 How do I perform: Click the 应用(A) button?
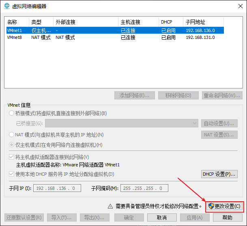195,217
